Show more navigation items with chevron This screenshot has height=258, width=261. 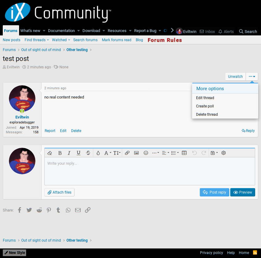coord(172,30)
